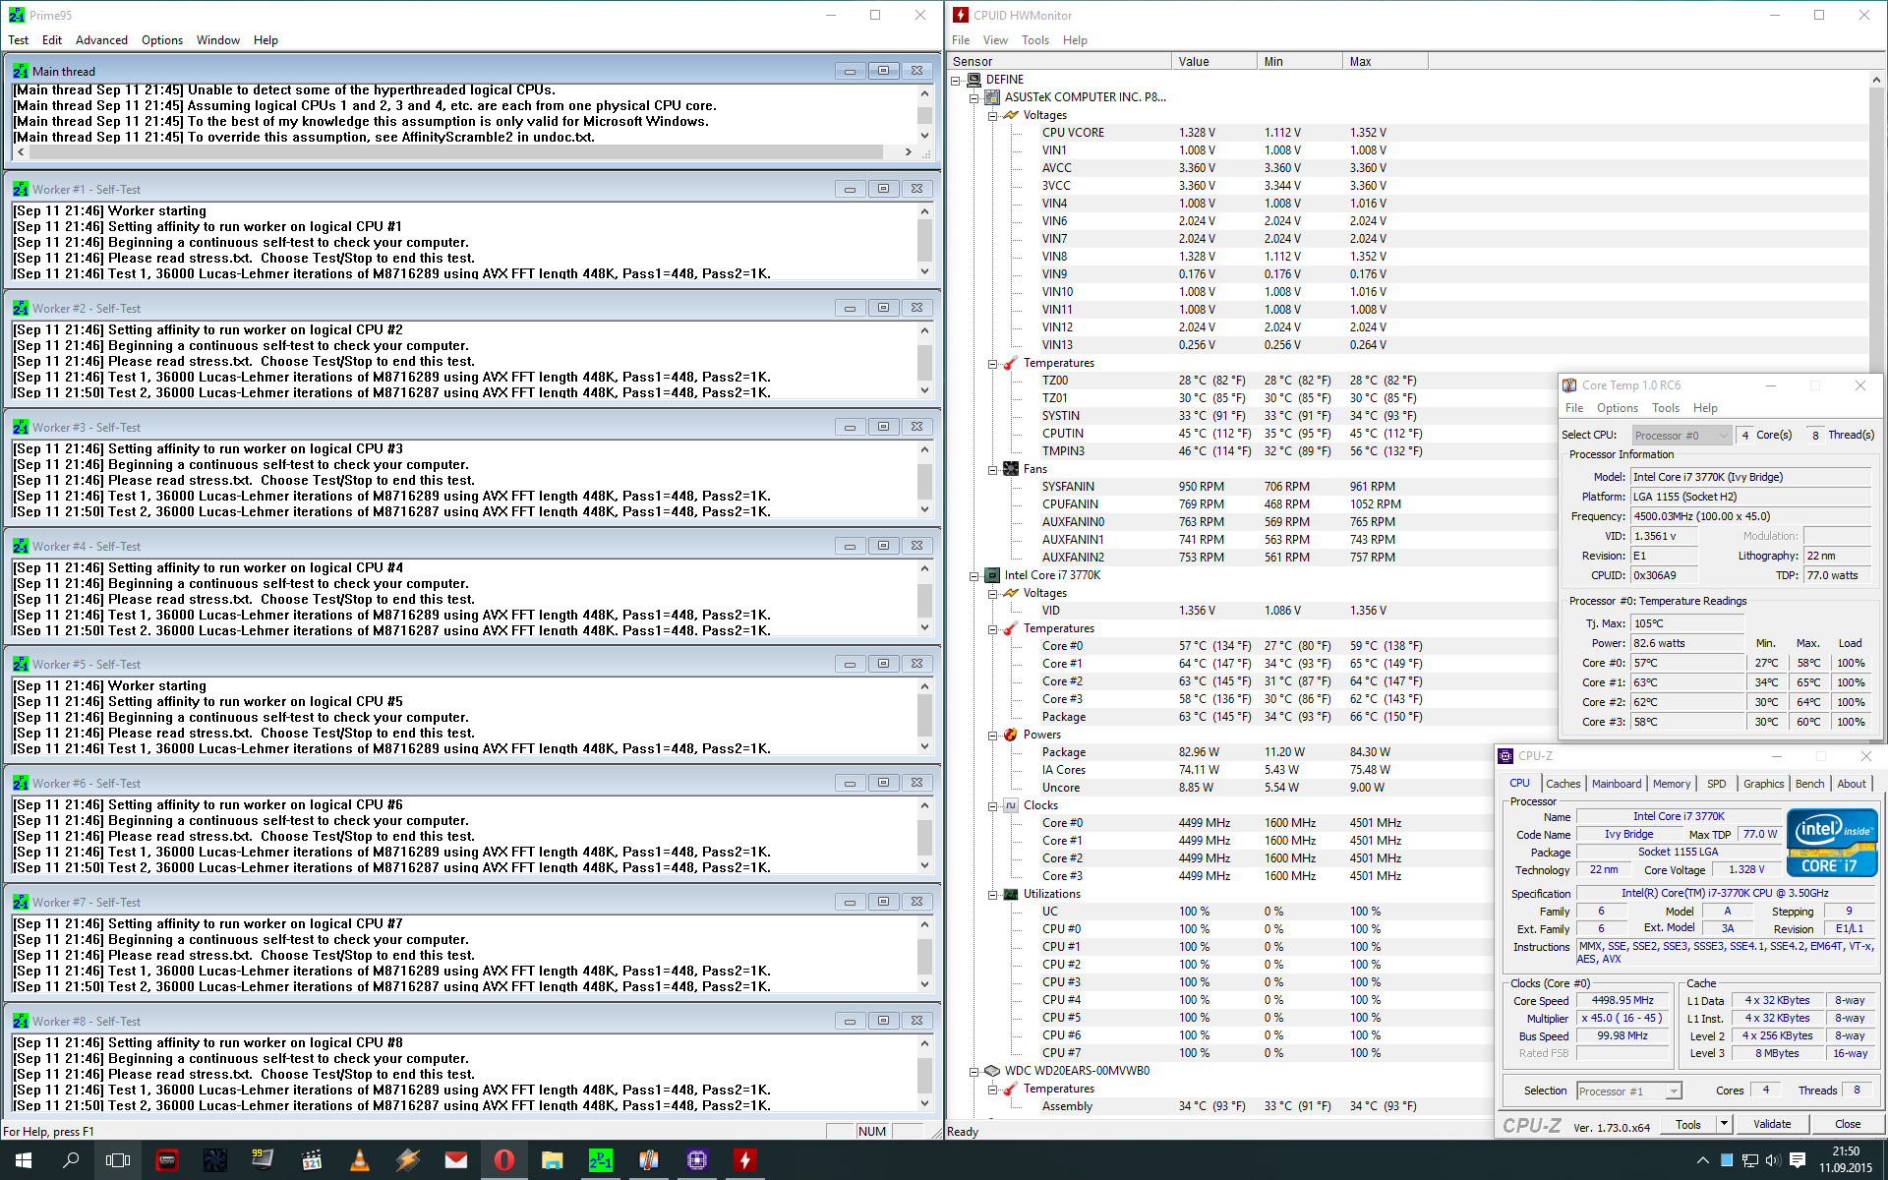Collapse the Utilizations tree node

pos(993,894)
